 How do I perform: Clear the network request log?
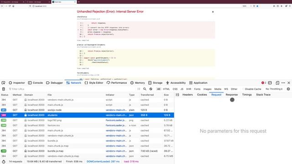click(4, 89)
